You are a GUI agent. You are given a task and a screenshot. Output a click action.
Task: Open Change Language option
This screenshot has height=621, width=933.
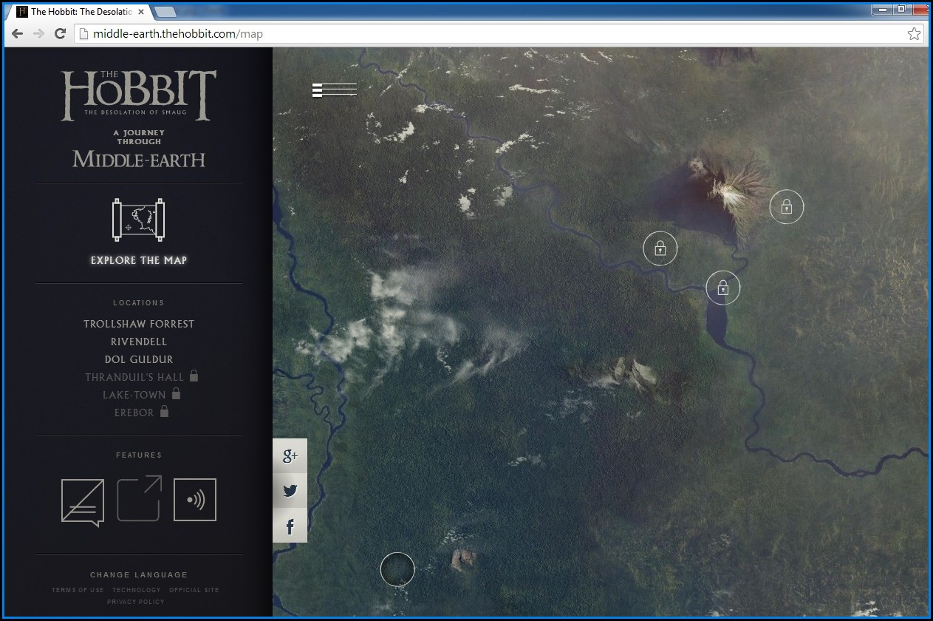(139, 574)
